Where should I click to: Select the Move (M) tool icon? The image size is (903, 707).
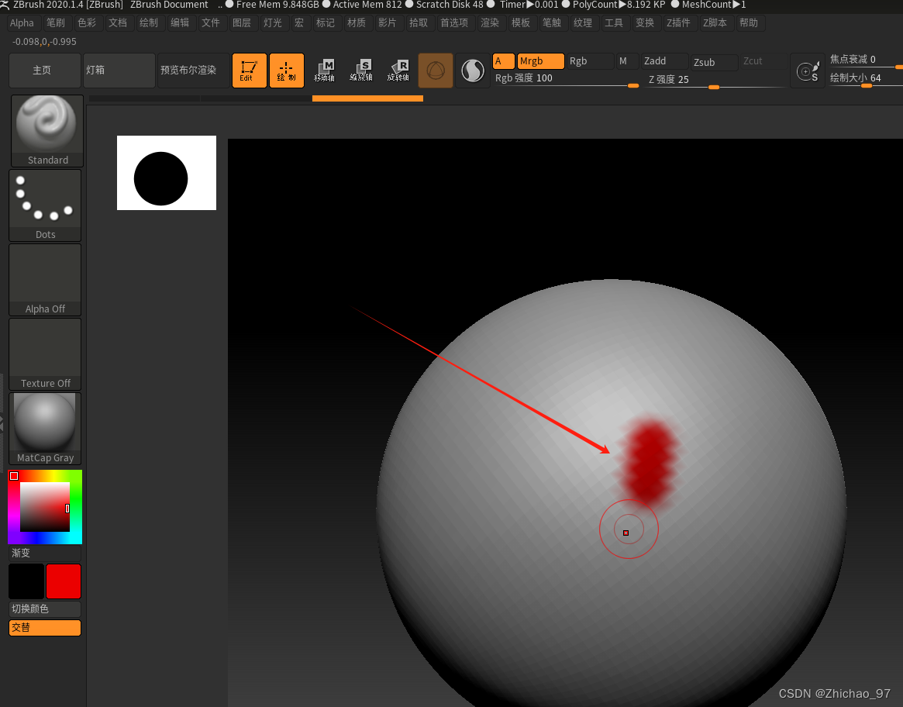coord(324,71)
